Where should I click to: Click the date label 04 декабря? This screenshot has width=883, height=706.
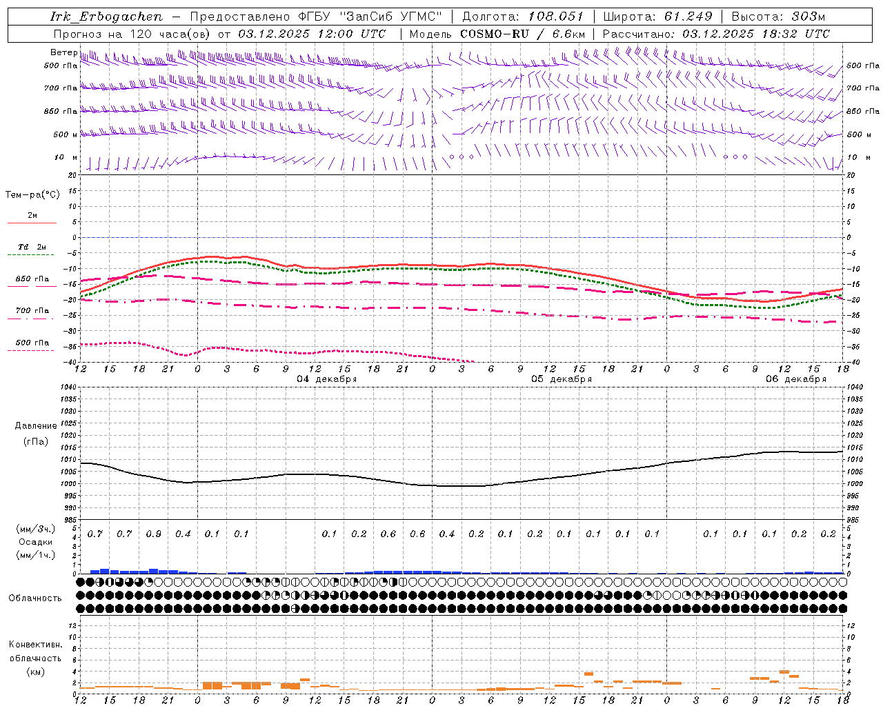pyautogui.click(x=327, y=379)
